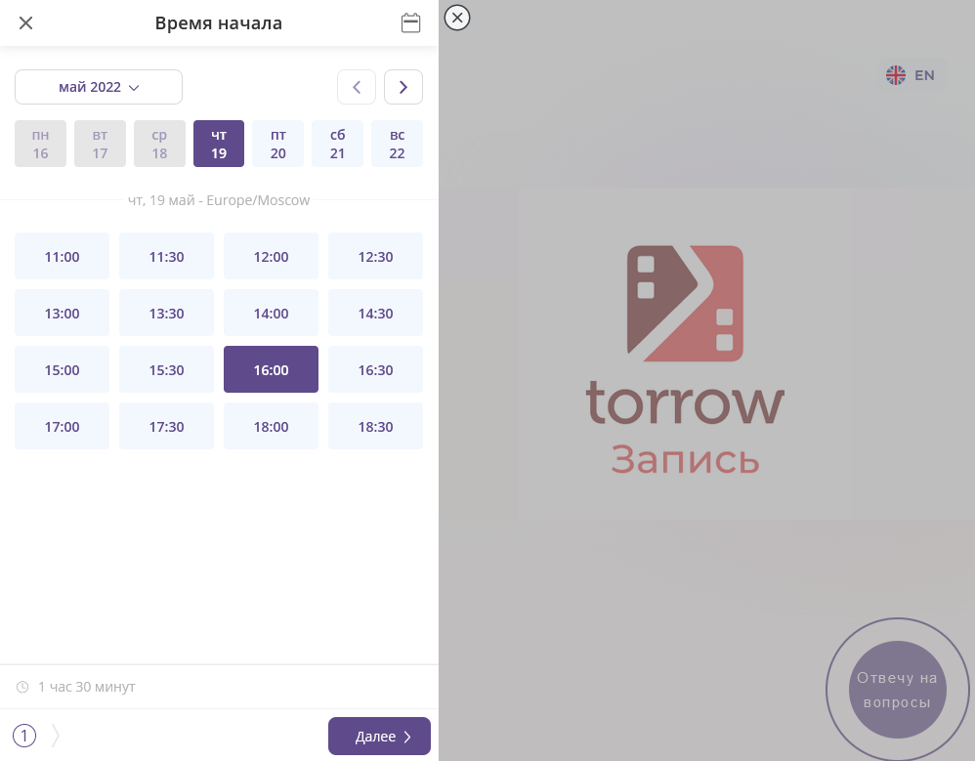
Task: Close the start time panel with the X icon
Action: tap(25, 23)
